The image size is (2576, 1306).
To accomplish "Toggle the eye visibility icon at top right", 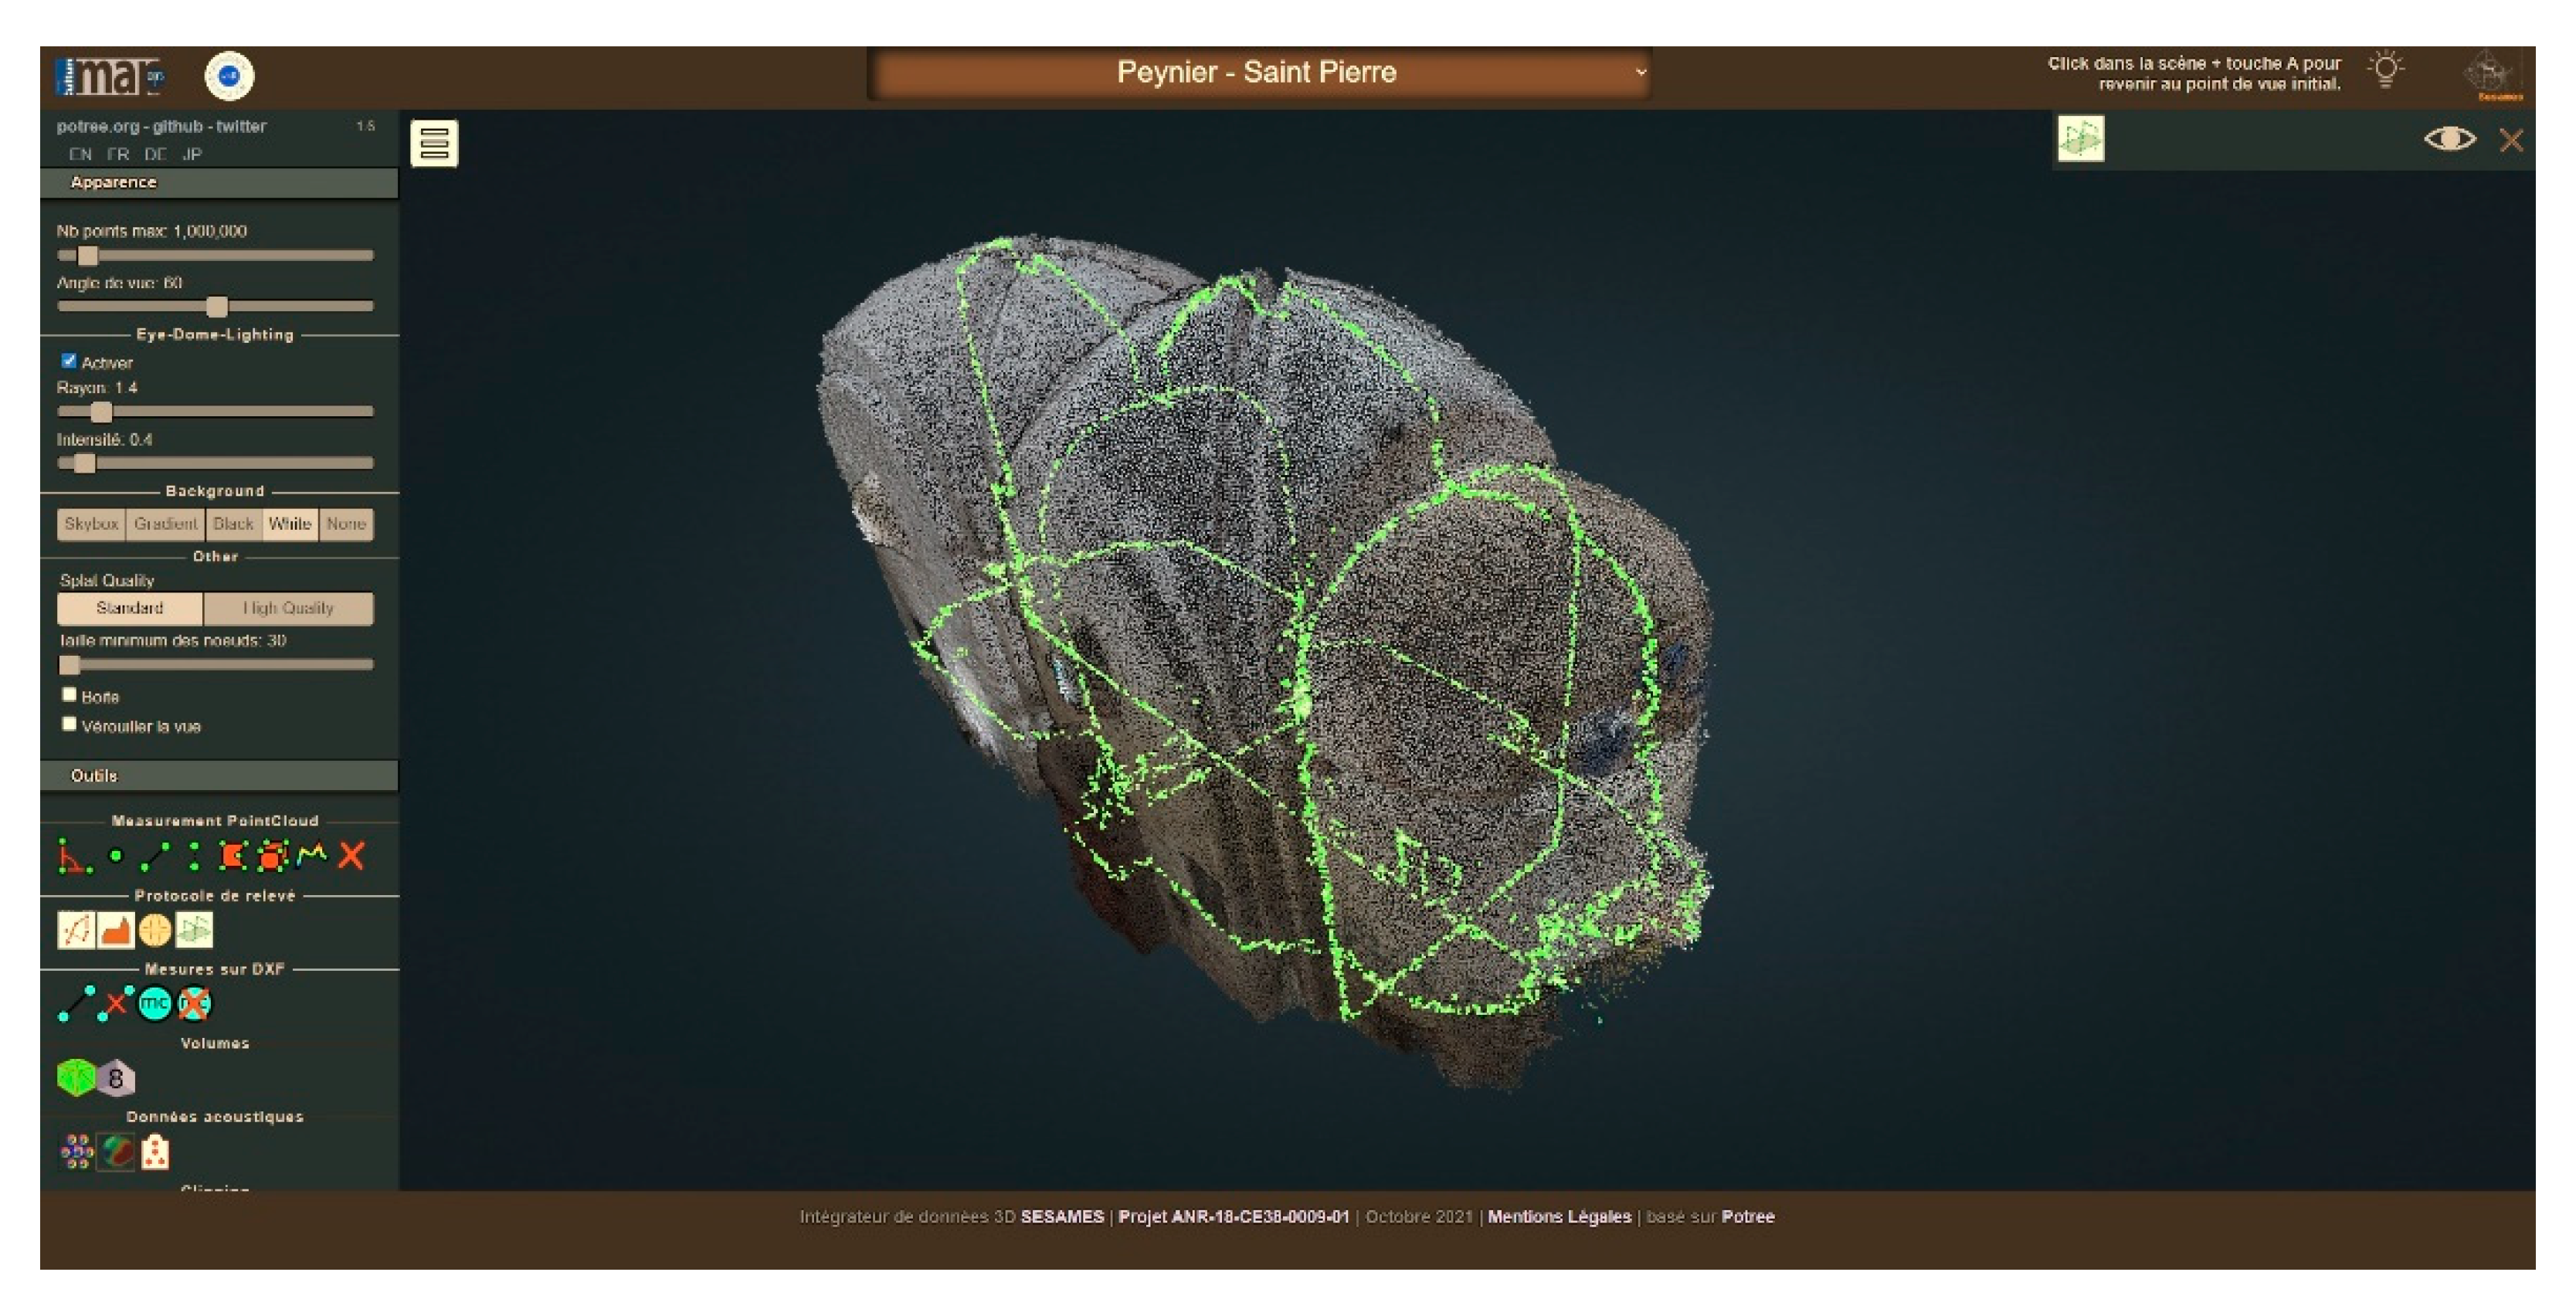I will [2449, 139].
